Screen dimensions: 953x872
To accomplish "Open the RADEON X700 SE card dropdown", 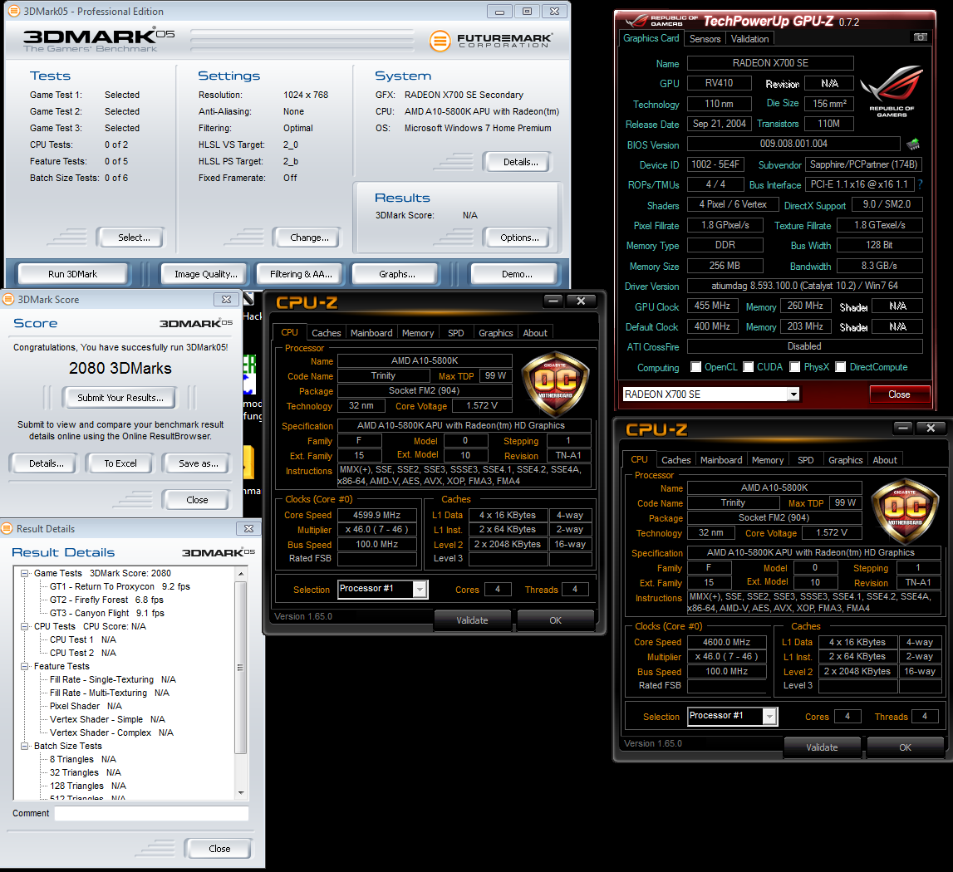I will tap(793, 394).
